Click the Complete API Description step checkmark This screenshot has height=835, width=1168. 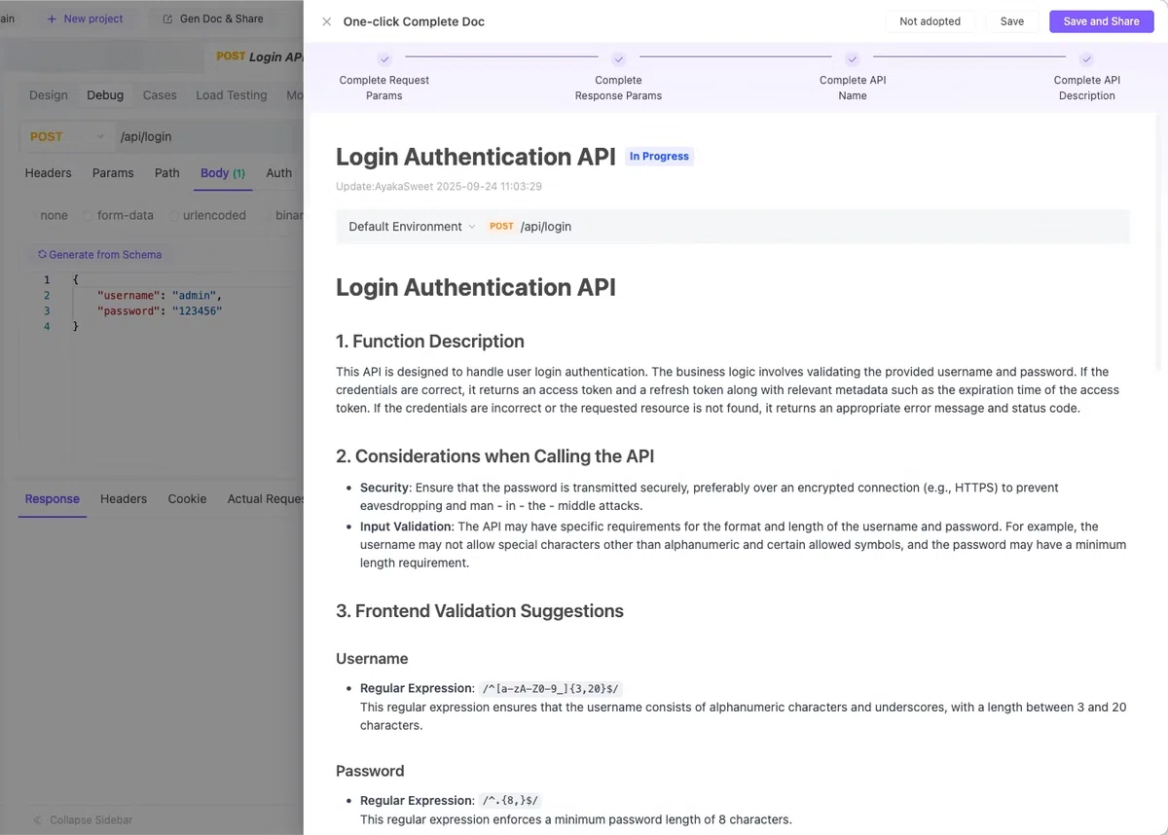[x=1086, y=59]
